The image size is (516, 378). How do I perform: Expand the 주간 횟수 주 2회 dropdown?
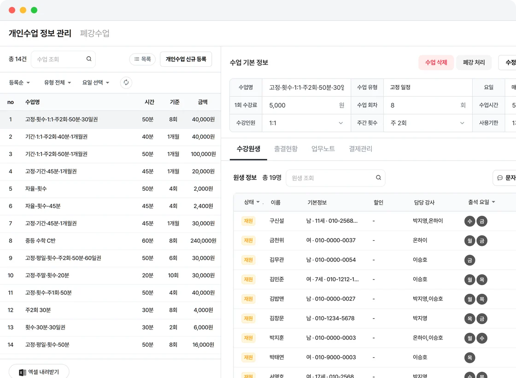click(x=428, y=123)
